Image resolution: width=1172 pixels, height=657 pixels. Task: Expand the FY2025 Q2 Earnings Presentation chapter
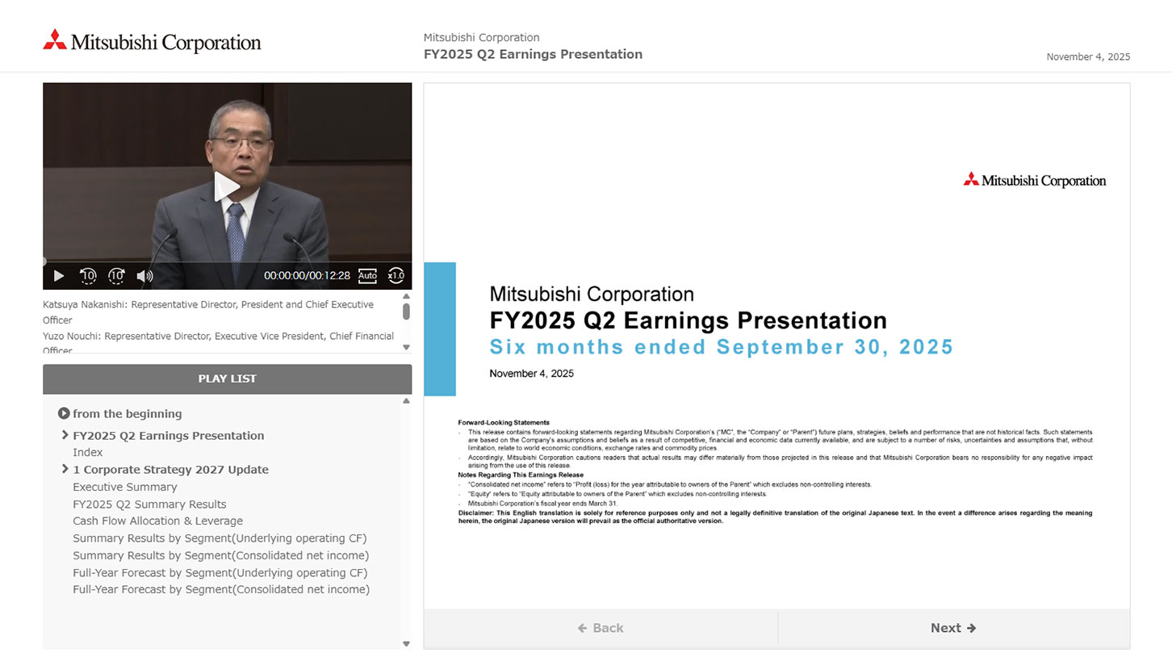click(65, 435)
